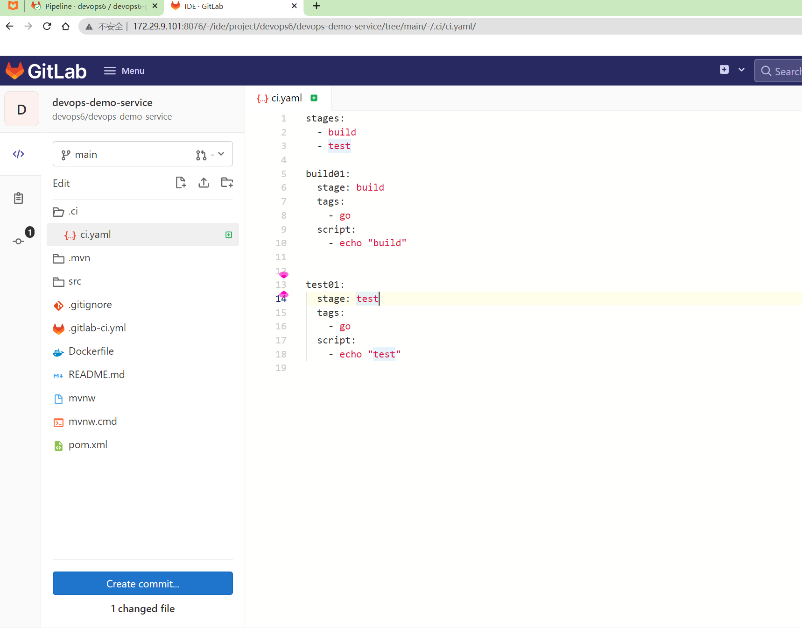Click the echo "build" line
Viewport: 802px width, 629px height.
tap(367, 243)
